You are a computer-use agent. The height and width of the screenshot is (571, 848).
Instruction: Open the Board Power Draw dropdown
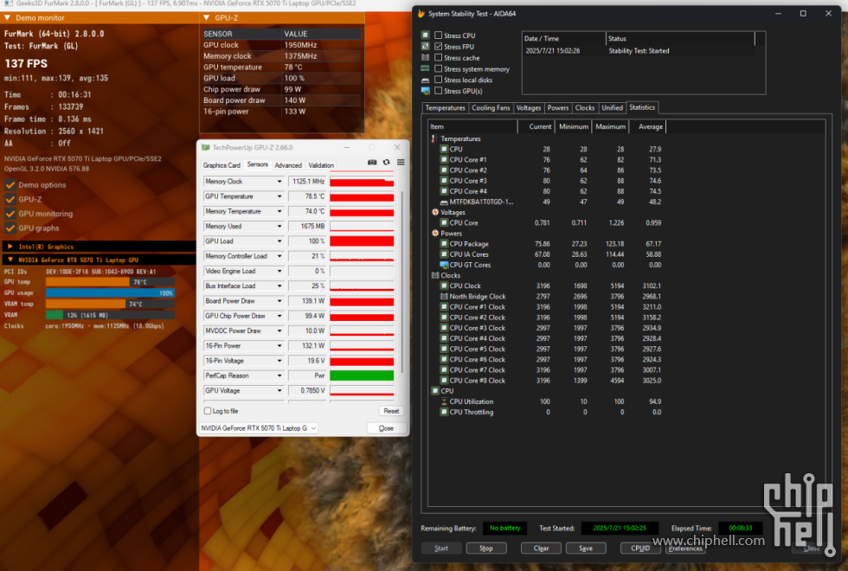[279, 301]
